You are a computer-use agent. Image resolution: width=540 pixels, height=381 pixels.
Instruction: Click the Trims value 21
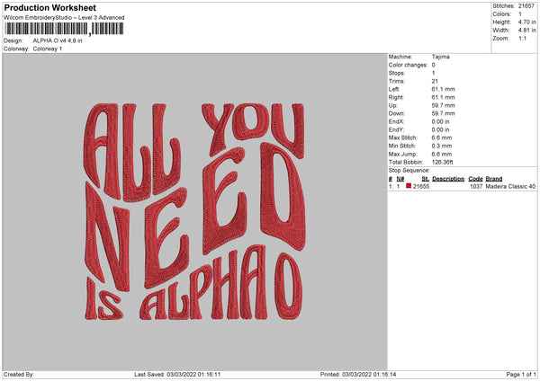point(435,81)
